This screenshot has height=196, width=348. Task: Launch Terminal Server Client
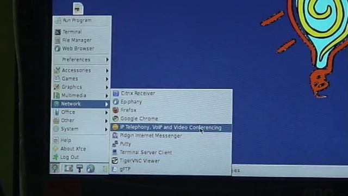171,152
